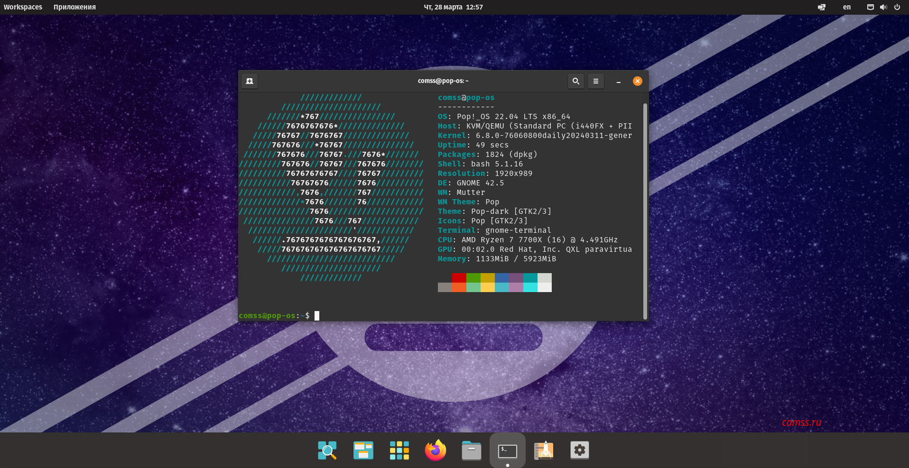Open the Workspaces overview
909x468 pixels.
[23, 7]
